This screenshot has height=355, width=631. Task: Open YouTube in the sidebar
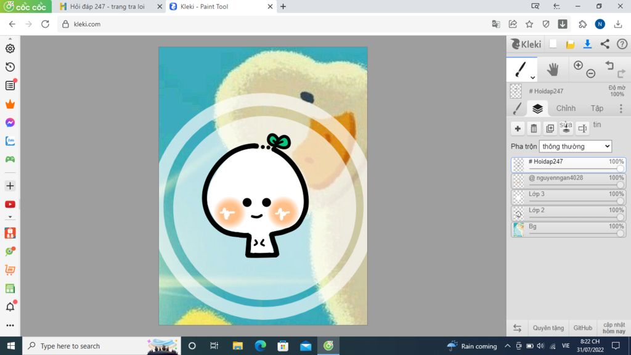pos(10,205)
